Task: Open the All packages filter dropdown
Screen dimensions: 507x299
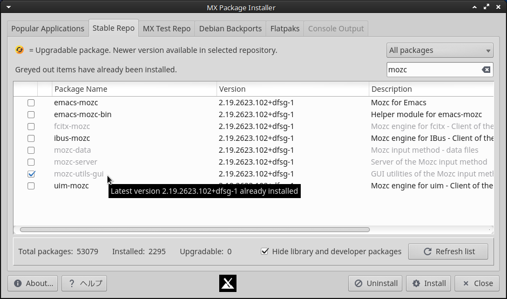Action: click(x=440, y=50)
